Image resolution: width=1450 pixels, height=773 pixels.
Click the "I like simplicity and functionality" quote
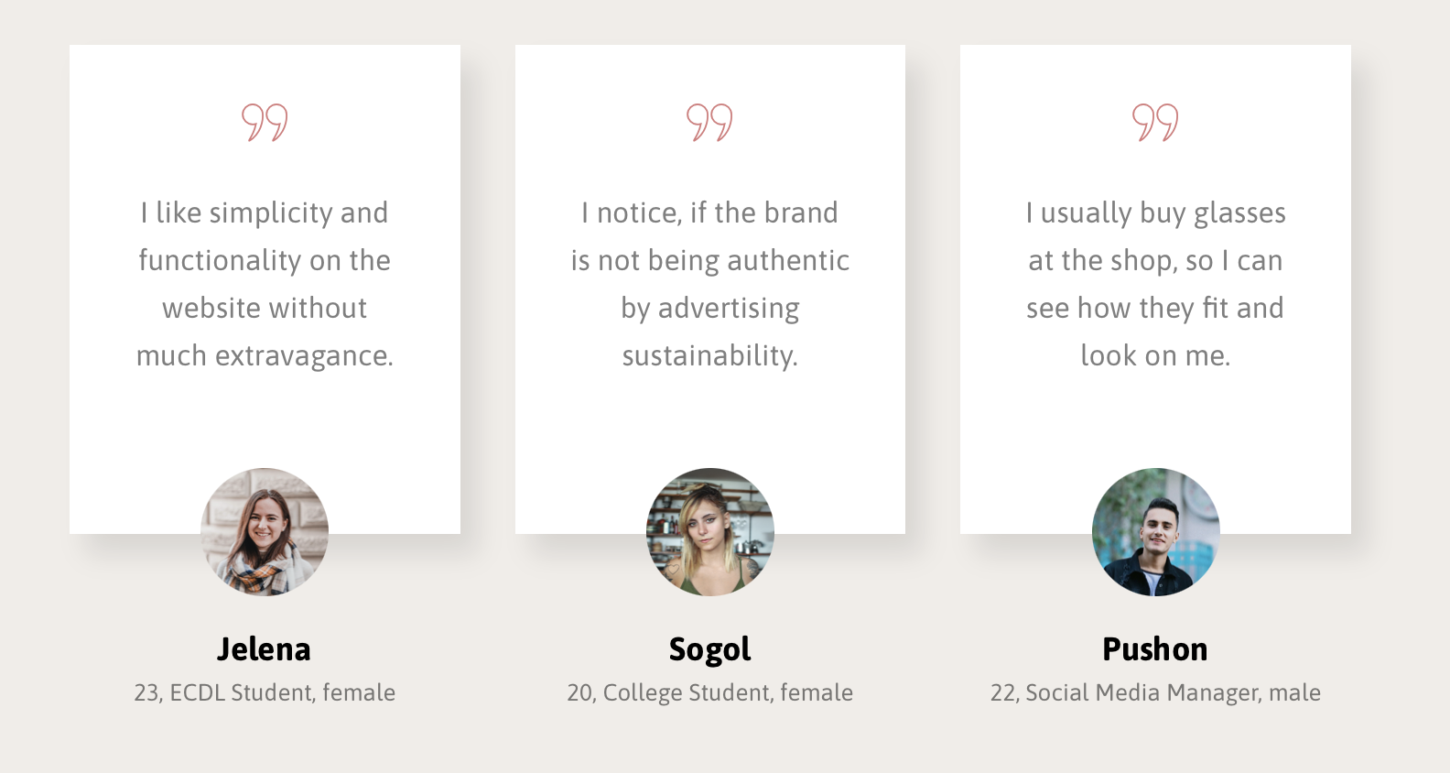point(265,284)
